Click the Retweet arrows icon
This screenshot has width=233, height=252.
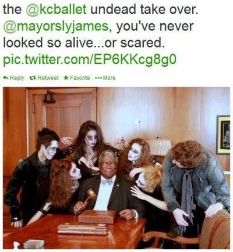click(x=32, y=78)
